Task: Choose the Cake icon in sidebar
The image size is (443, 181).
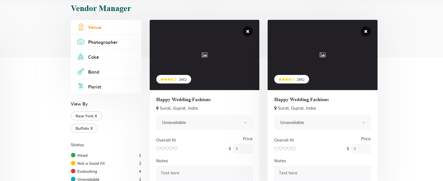Action: tap(81, 57)
